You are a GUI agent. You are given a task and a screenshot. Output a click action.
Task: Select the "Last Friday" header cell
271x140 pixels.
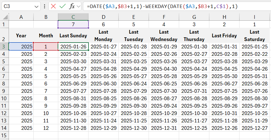(224, 36)
